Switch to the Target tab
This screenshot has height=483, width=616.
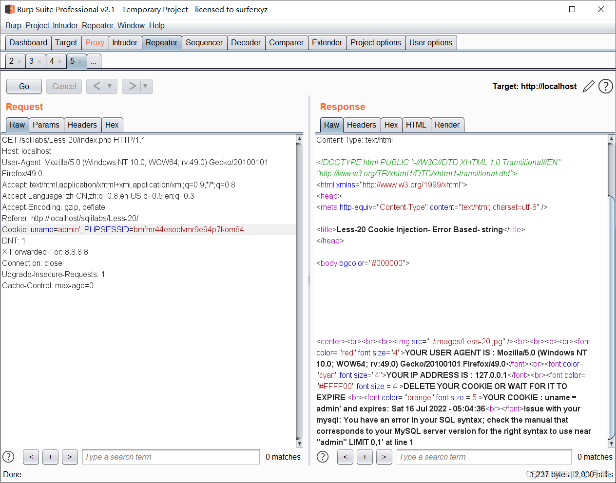[66, 42]
